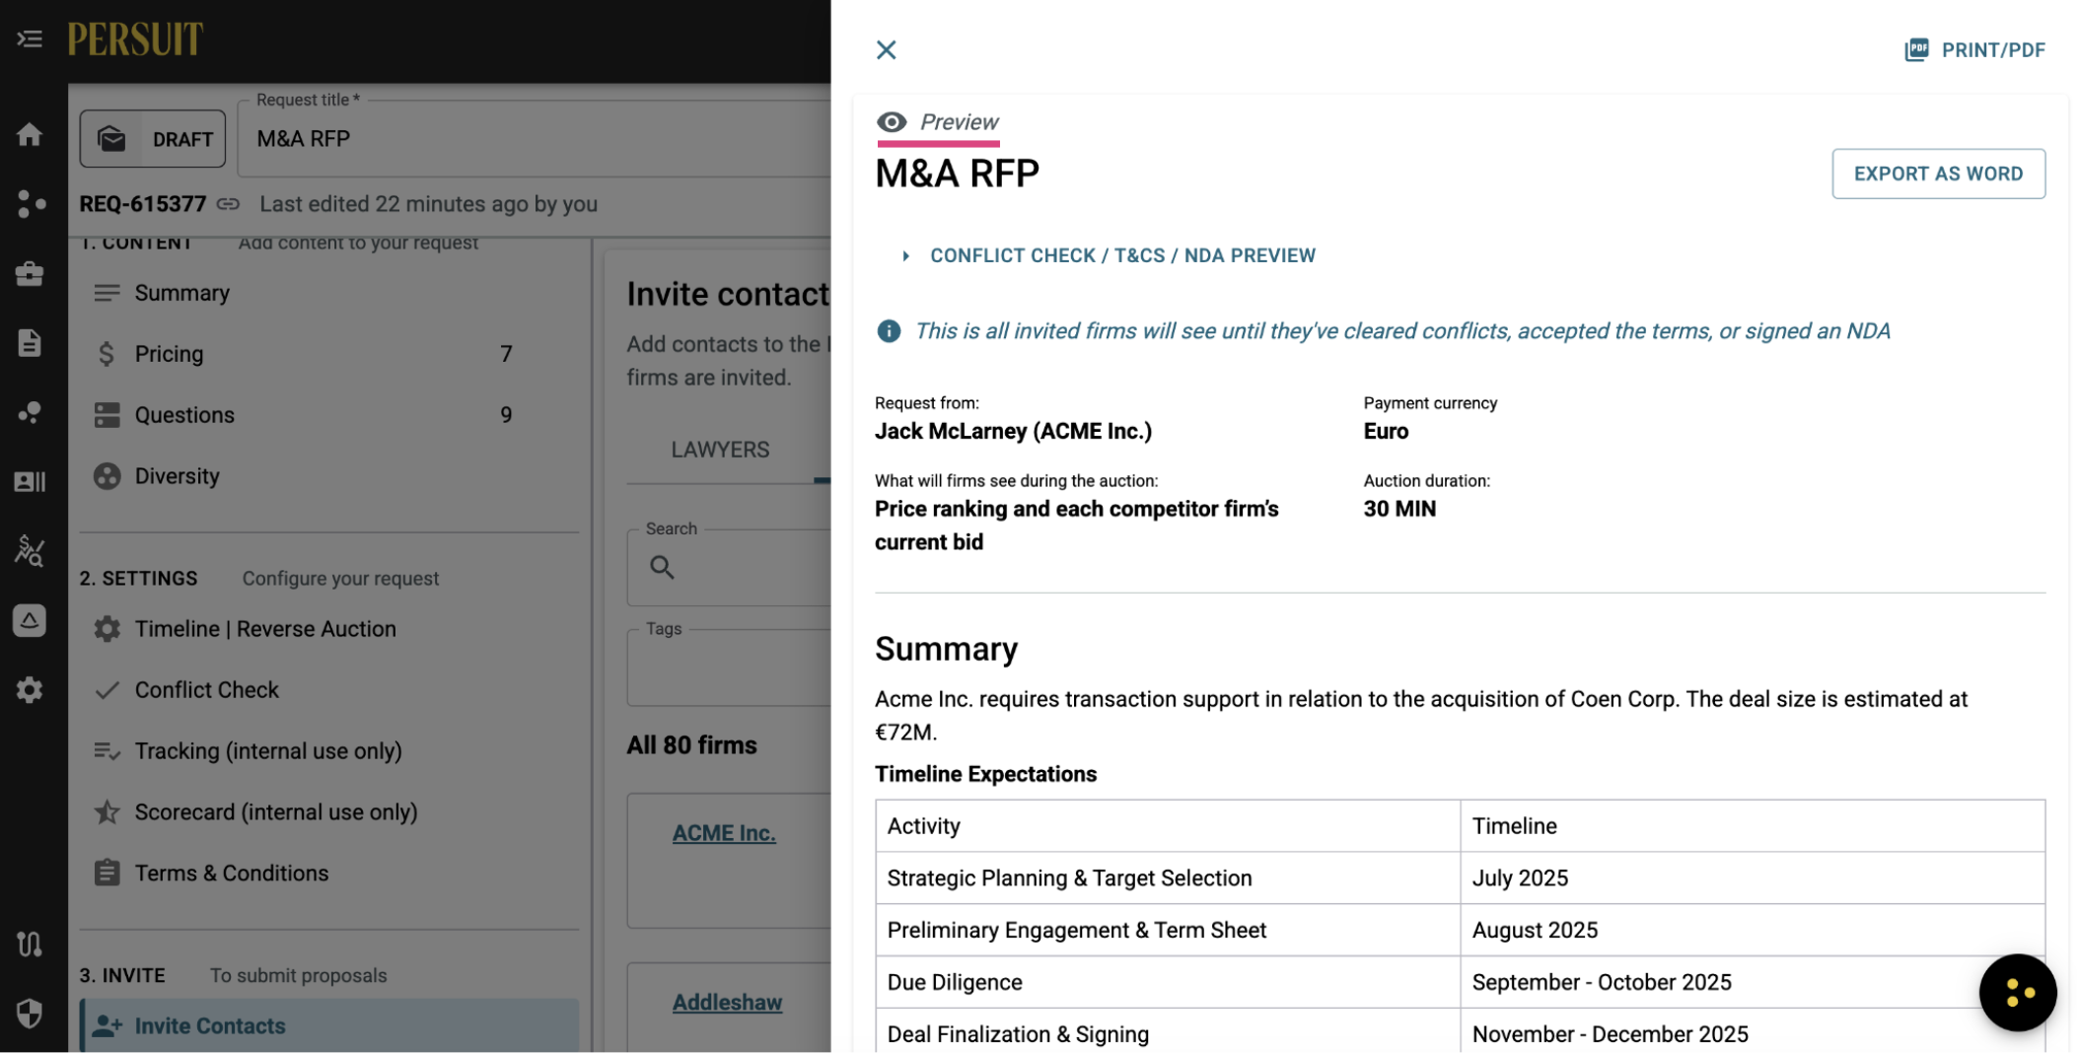Open the ACME Inc. firm link
Screen dimensions: 2079x1053
click(x=724, y=833)
